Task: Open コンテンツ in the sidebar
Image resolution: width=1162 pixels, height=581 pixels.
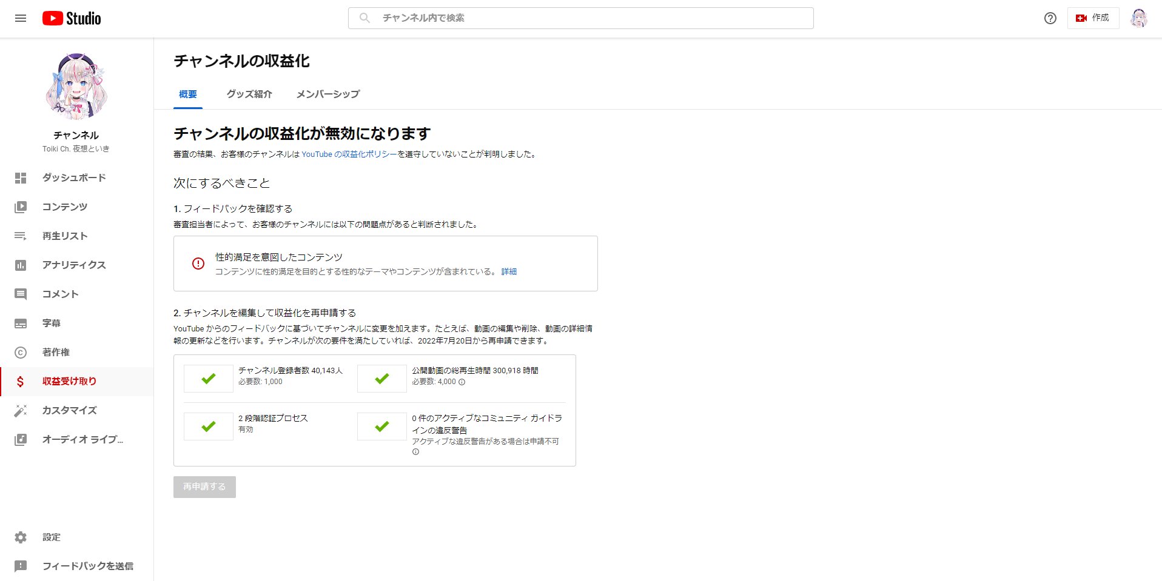Action: [x=76, y=207]
